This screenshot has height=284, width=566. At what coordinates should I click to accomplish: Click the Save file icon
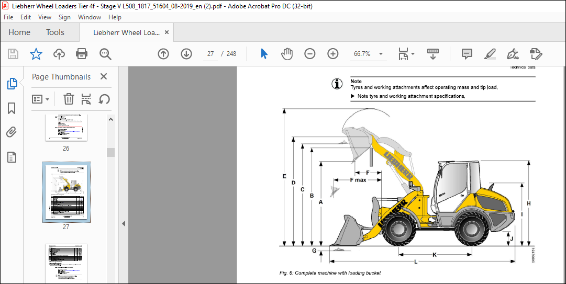(14, 54)
